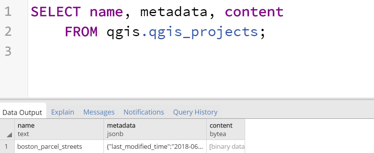This screenshot has height=153, width=374.
Task: Open the Query History tab
Action: point(195,112)
